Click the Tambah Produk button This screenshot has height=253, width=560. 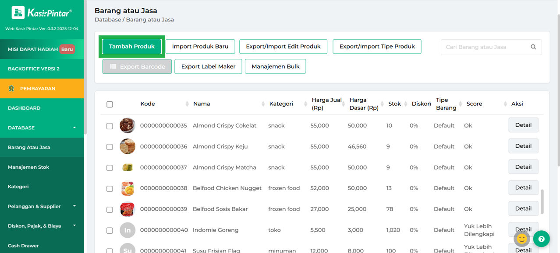(x=132, y=47)
